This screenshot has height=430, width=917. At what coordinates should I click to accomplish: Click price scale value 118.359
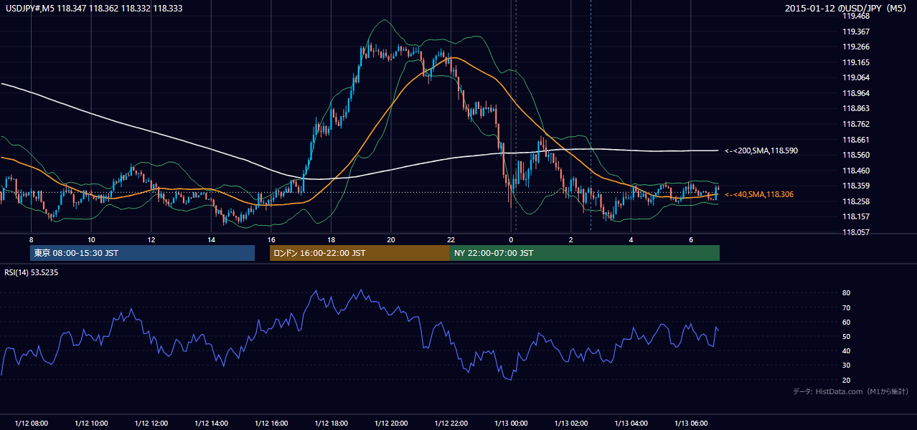(x=856, y=186)
